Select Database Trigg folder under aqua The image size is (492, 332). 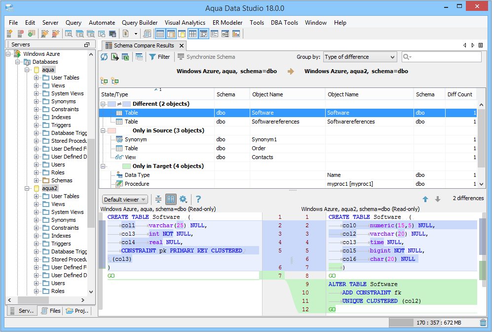pos(65,133)
